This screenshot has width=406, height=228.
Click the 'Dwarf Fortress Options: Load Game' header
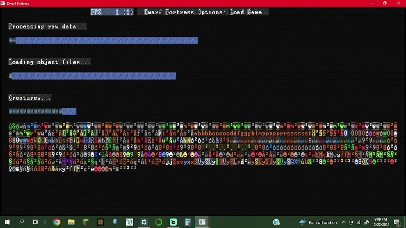coord(203,12)
